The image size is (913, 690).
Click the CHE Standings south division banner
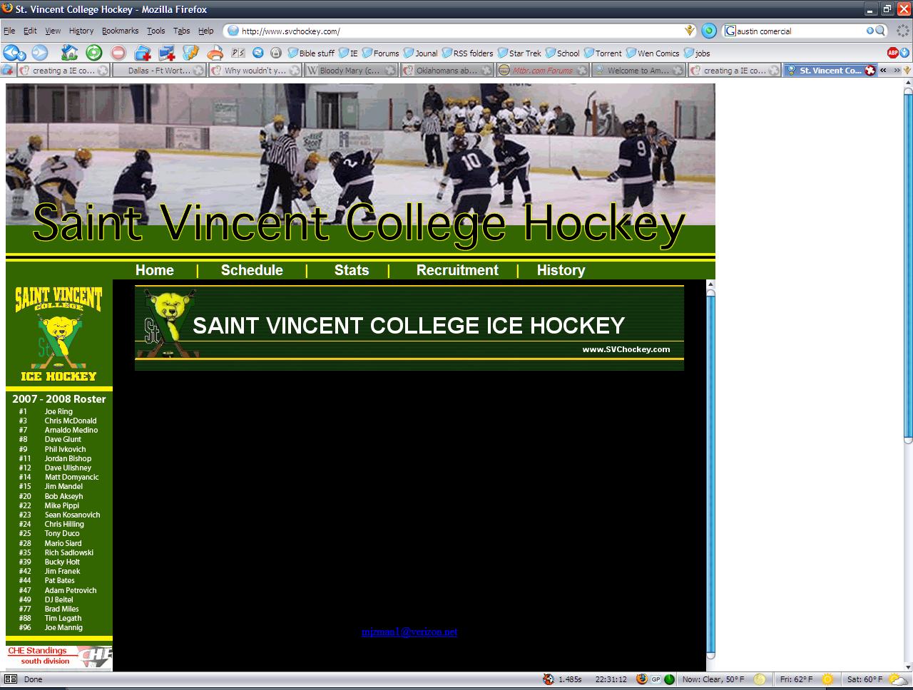pyautogui.click(x=59, y=656)
